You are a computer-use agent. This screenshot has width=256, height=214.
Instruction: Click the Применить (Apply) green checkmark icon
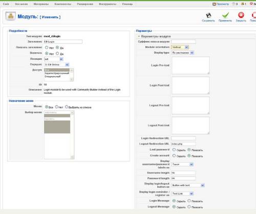[225, 15]
